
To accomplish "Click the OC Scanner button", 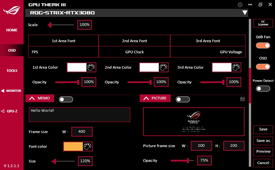I will (x=263, y=23).
